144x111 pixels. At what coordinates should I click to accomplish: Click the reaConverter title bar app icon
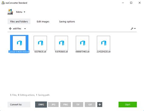[3, 3]
